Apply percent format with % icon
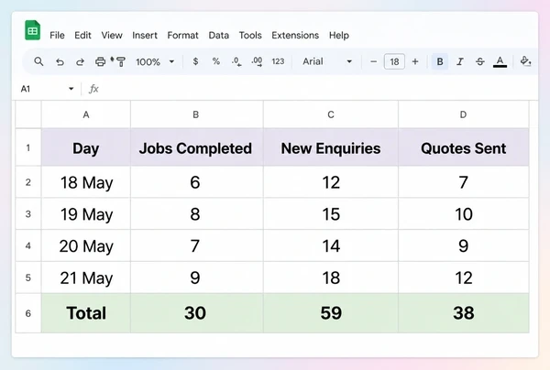550x370 pixels. coord(216,61)
